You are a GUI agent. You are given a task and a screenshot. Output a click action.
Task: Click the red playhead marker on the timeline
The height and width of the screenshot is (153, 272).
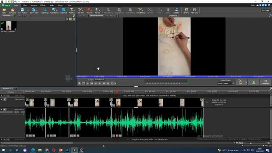coord(117,92)
